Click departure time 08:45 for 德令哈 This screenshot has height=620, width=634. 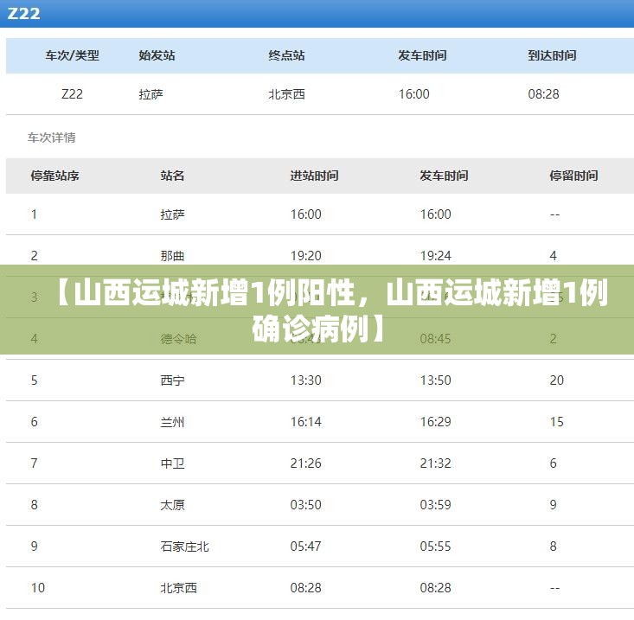pyautogui.click(x=435, y=339)
